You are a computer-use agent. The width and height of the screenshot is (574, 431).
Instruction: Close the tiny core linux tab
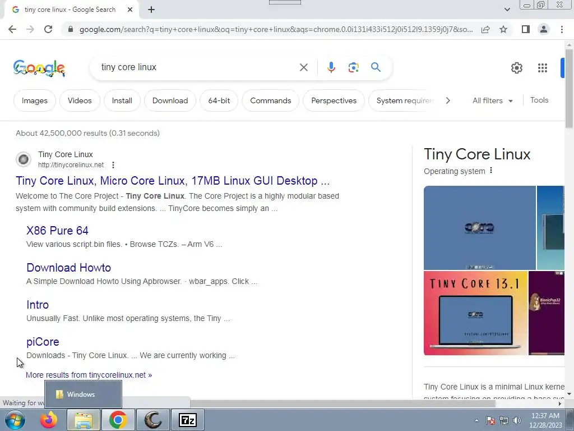point(130,10)
